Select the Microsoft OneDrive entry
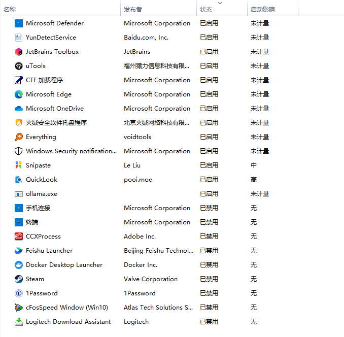Viewport: 344px width, 337px height. tap(55, 109)
